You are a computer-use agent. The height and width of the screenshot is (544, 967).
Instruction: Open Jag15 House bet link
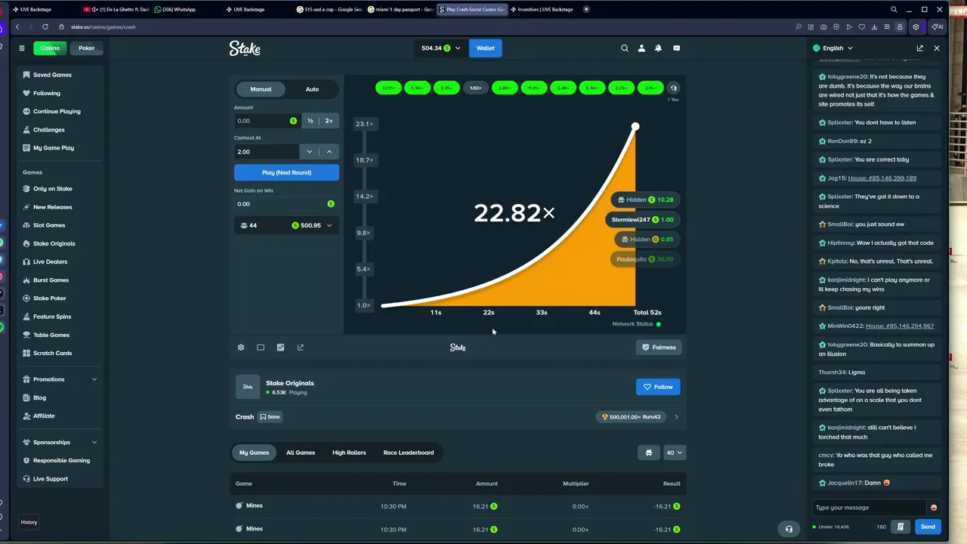tap(882, 178)
